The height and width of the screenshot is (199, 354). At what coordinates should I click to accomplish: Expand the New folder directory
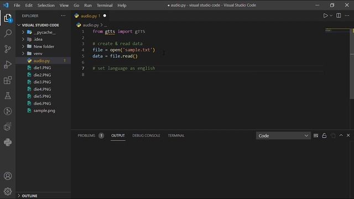23,46
